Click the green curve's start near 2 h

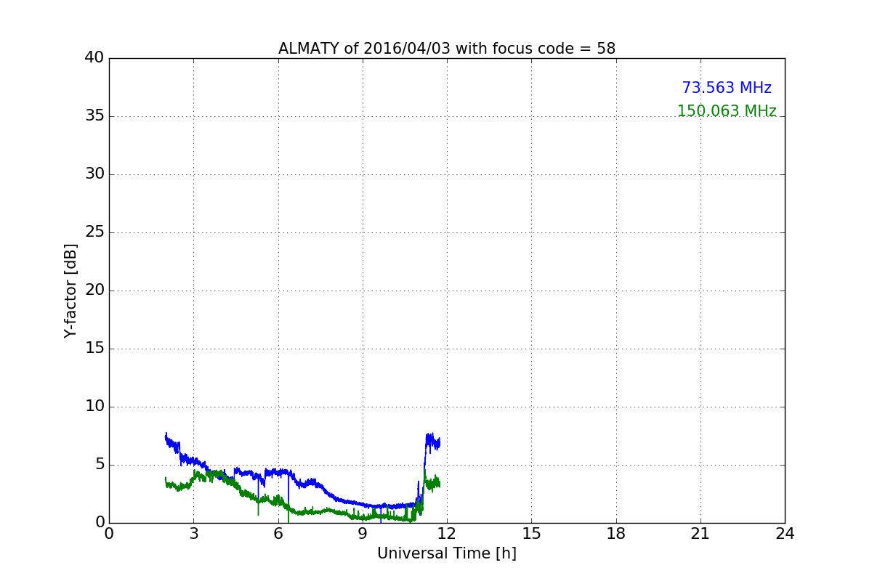166,482
